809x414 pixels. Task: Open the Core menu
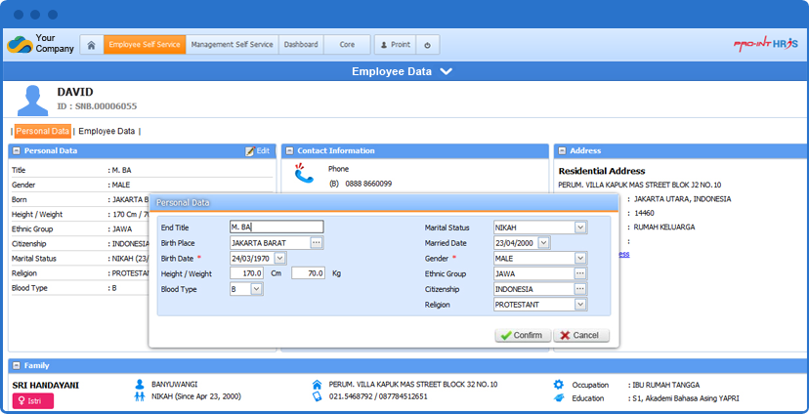347,45
